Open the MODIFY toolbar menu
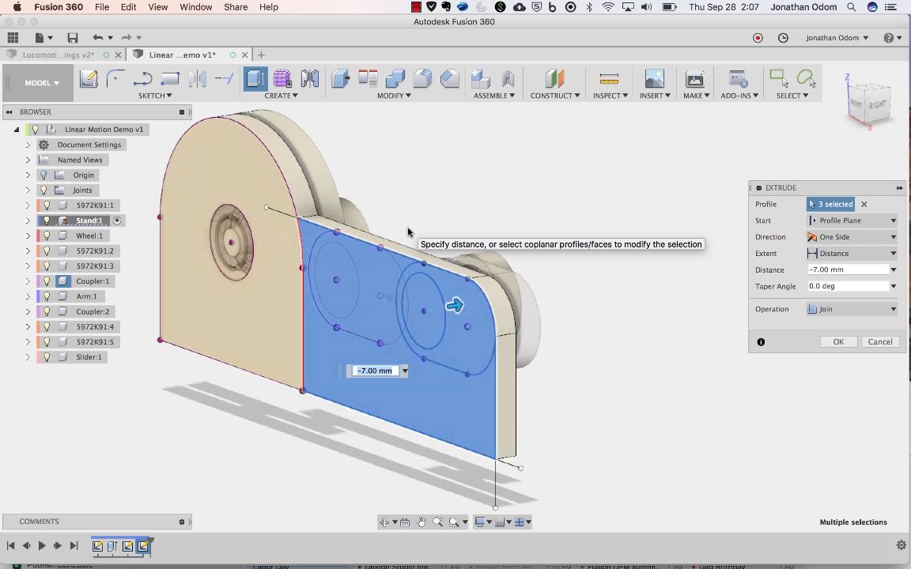 point(394,95)
